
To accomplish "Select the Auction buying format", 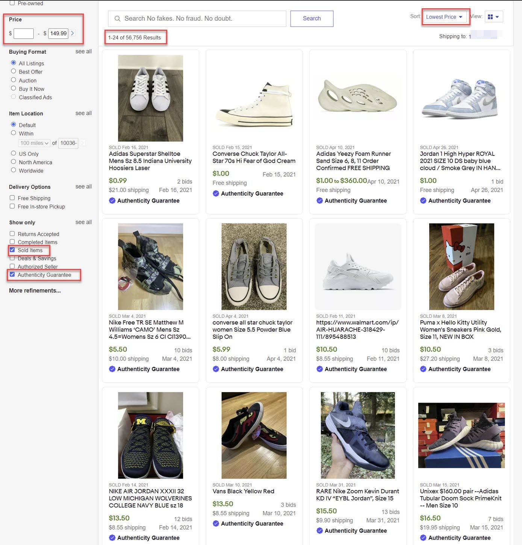I will click(14, 80).
